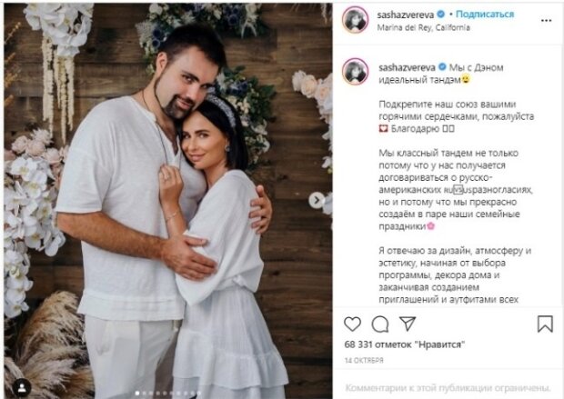
Task: Open the 14 октября post date
Action: (x=364, y=360)
